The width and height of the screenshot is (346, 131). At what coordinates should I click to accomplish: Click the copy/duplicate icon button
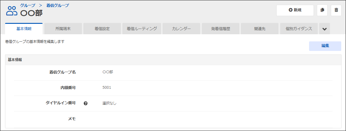tap(322, 10)
